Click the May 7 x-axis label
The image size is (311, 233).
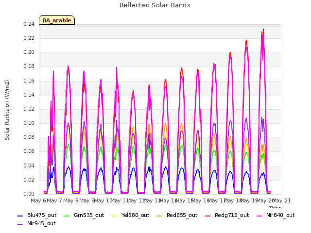click(54, 200)
